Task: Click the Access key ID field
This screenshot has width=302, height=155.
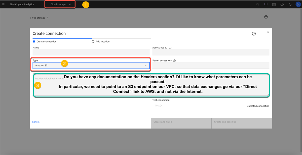Action: tap(211, 52)
